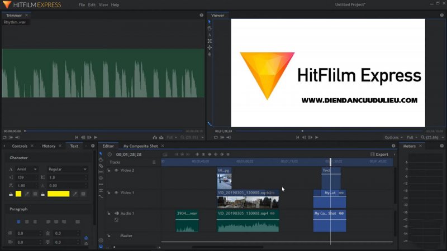Open the Trimmer Full quality dropdown
Image resolution: width=447 pixels, height=251 pixels.
172,137
